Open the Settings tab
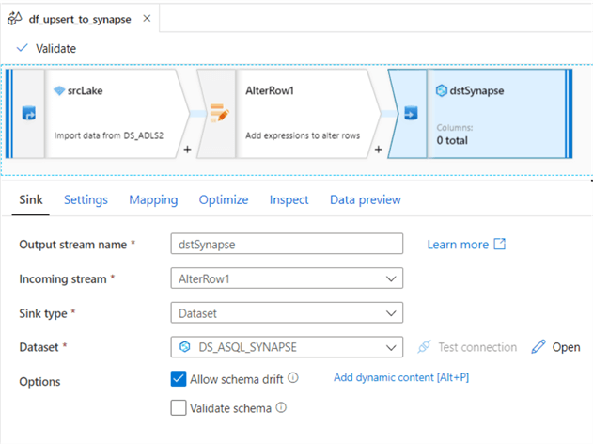The image size is (593, 444). [86, 199]
